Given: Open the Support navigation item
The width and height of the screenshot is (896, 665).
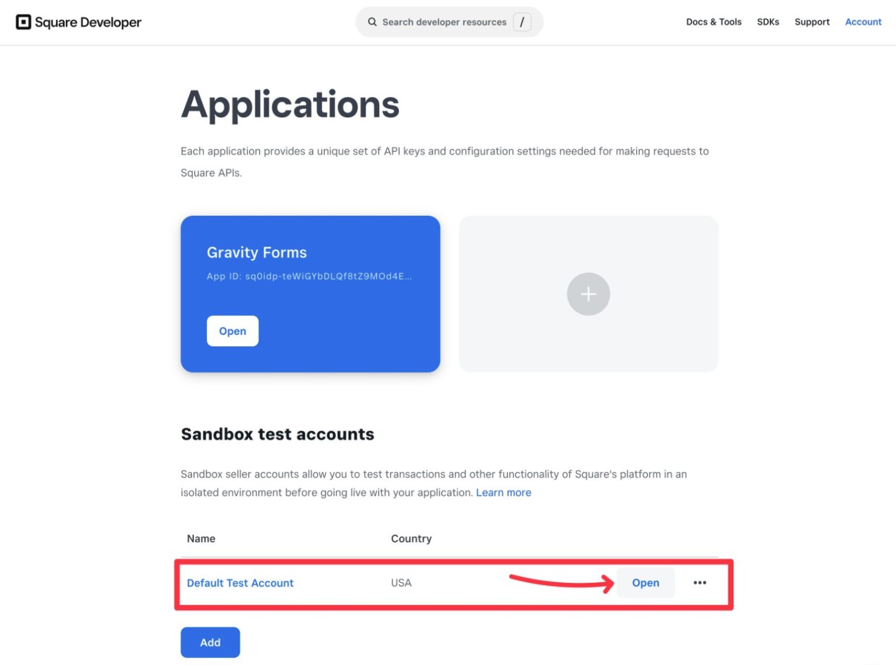Looking at the screenshot, I should click(x=811, y=22).
